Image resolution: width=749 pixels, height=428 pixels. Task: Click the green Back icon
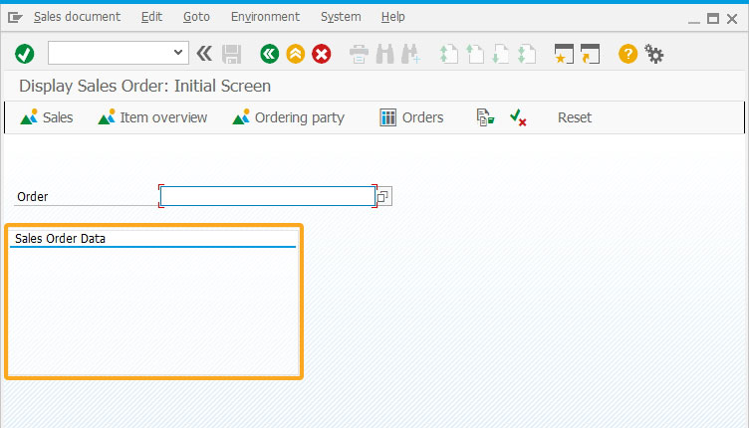[x=270, y=54]
